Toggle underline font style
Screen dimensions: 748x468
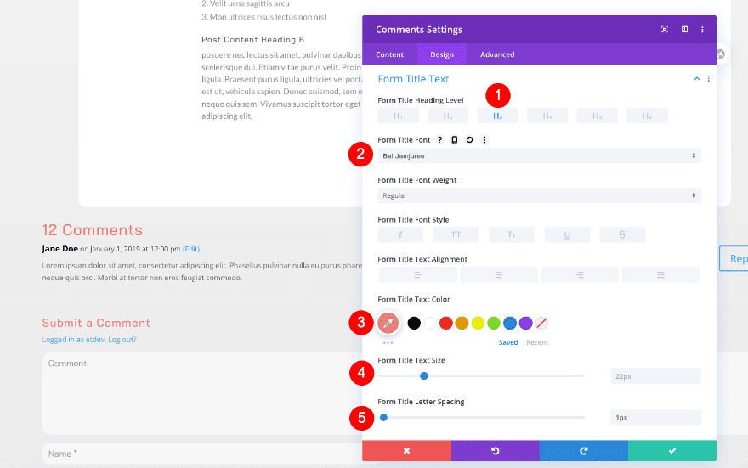coord(567,234)
